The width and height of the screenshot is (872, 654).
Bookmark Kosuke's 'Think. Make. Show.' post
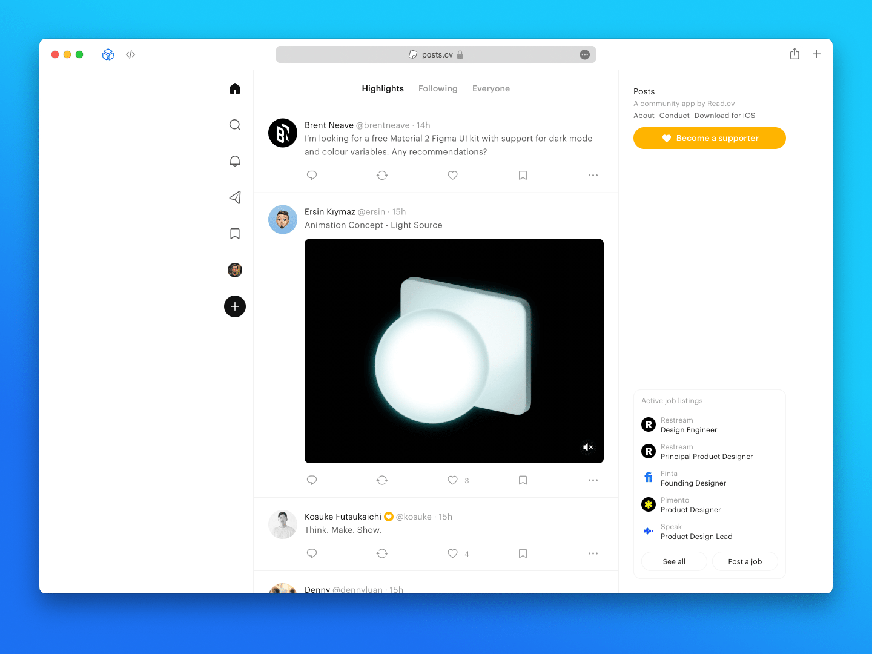pos(523,553)
